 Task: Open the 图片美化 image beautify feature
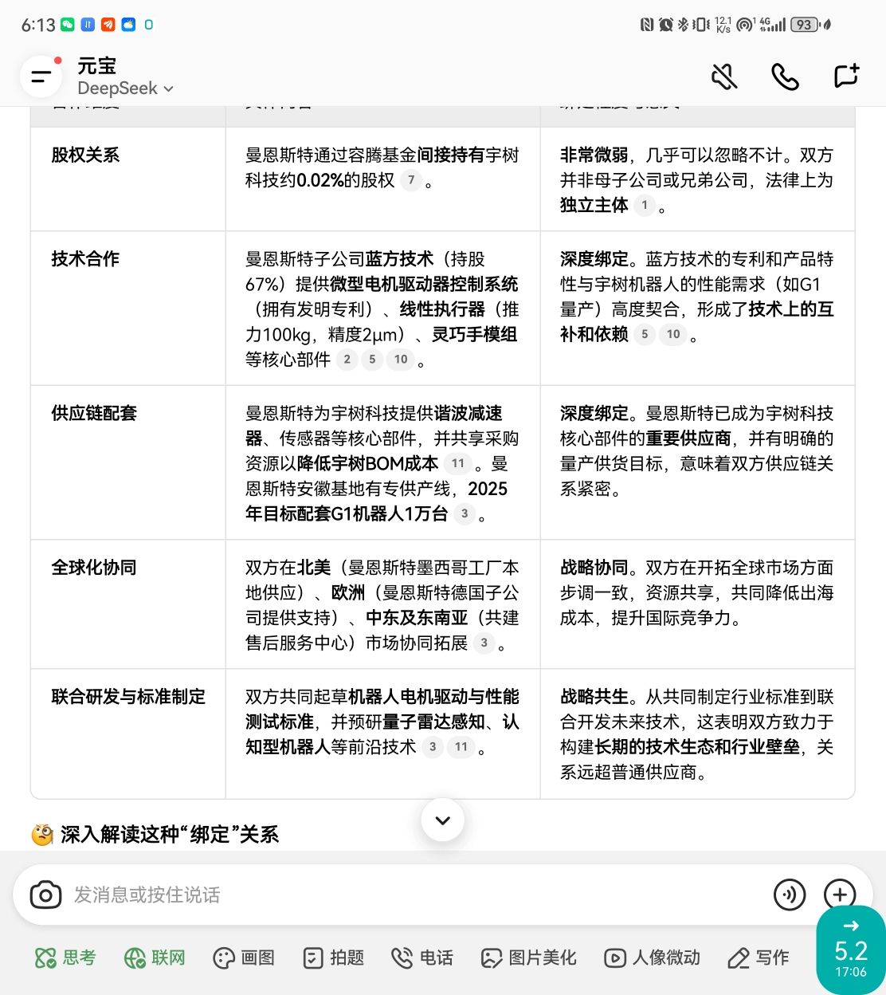tap(528, 958)
